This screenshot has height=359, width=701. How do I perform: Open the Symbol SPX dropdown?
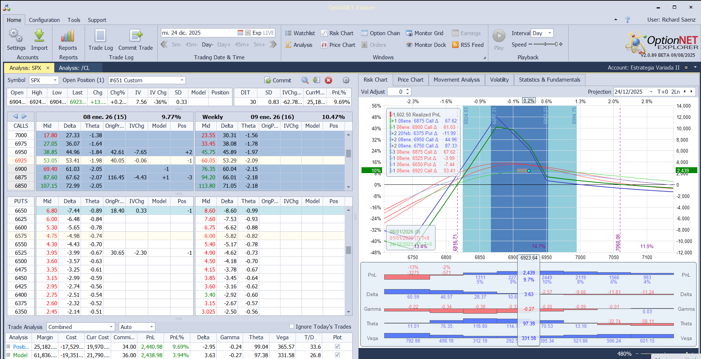(x=55, y=80)
